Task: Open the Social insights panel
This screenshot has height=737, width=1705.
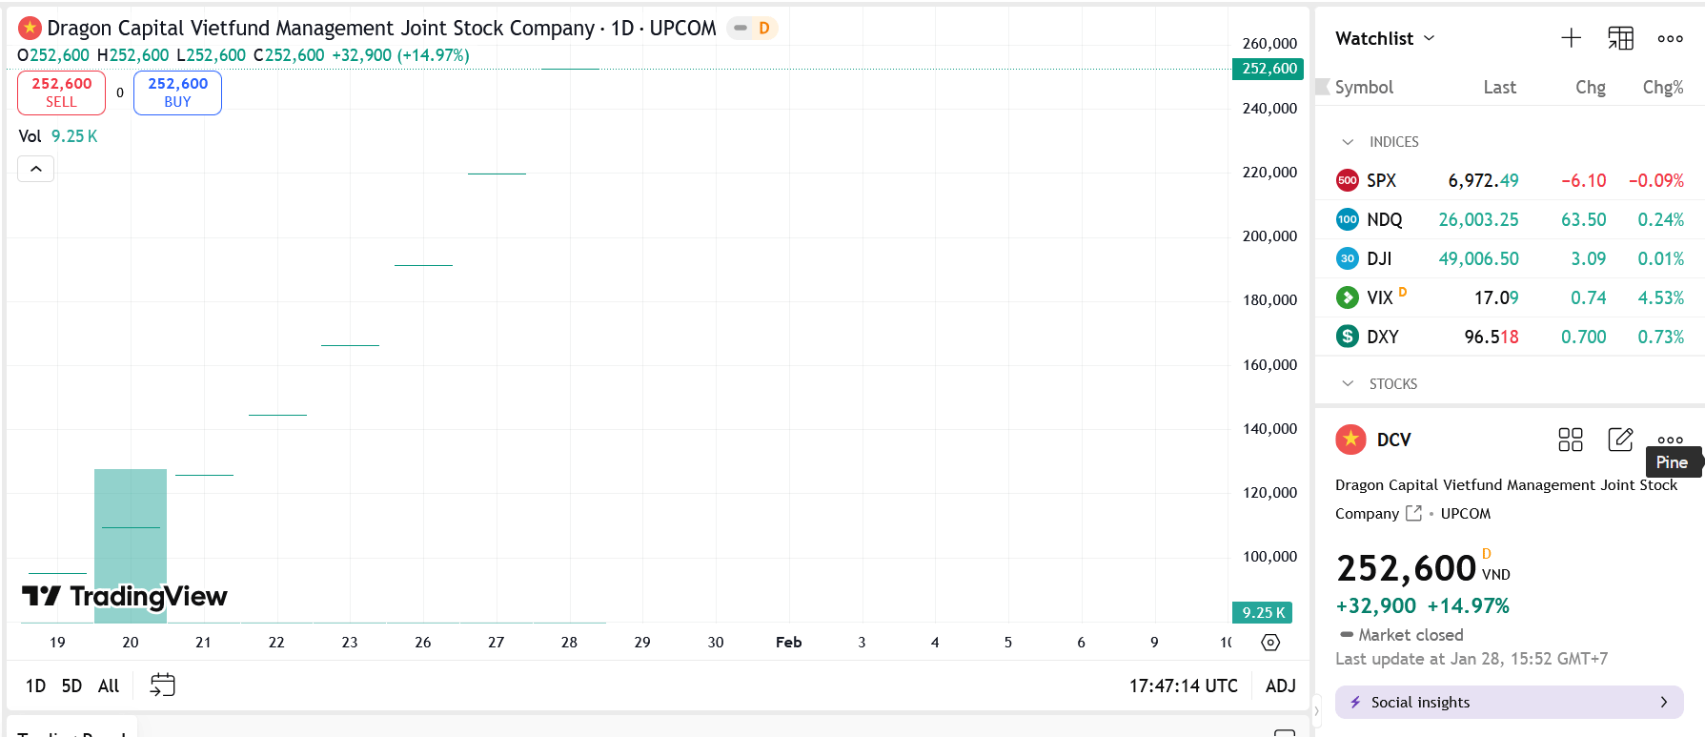Action: click(x=1509, y=703)
